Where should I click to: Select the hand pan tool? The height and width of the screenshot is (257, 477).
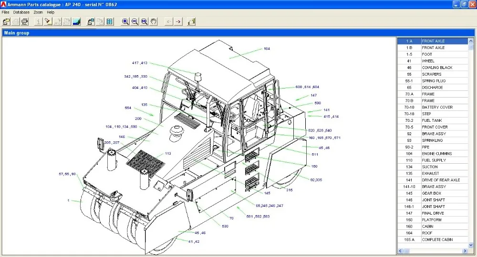click(154, 21)
